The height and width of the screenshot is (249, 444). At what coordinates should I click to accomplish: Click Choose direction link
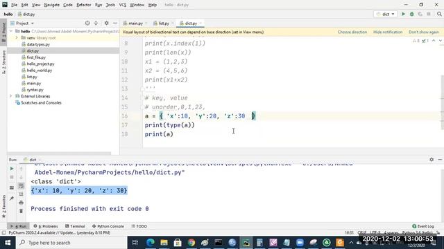[352, 33]
